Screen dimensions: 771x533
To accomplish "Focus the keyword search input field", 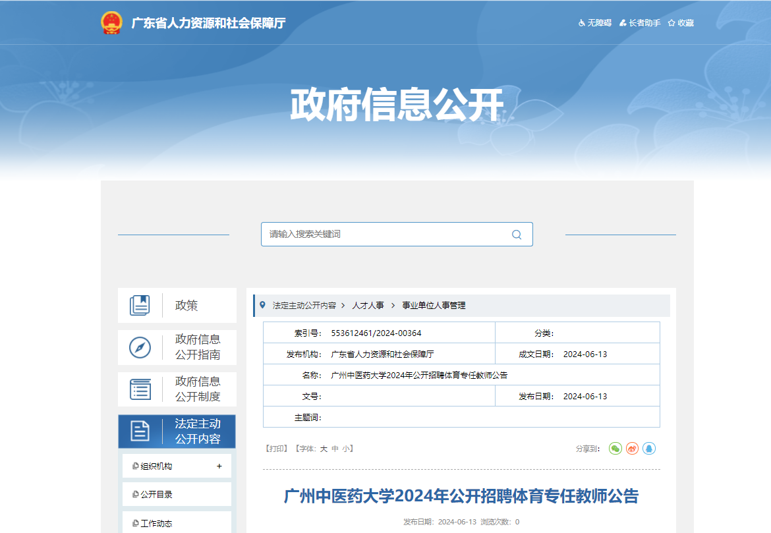I will (x=397, y=234).
